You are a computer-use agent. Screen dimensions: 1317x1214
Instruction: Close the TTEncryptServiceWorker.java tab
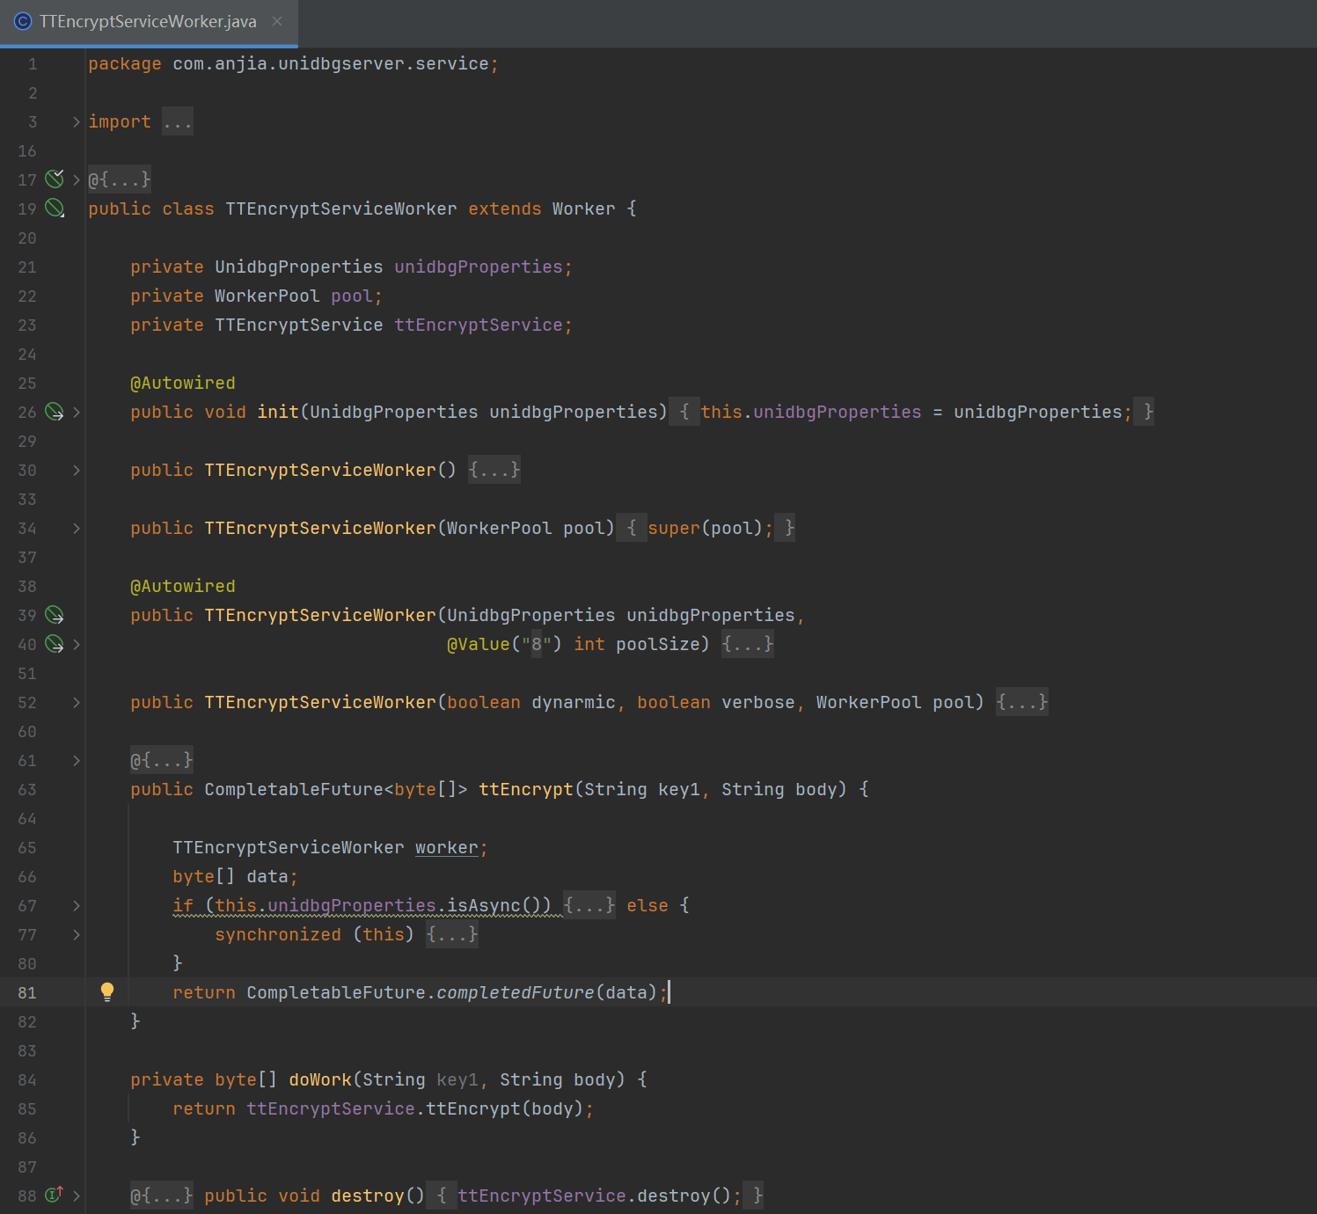(x=277, y=21)
